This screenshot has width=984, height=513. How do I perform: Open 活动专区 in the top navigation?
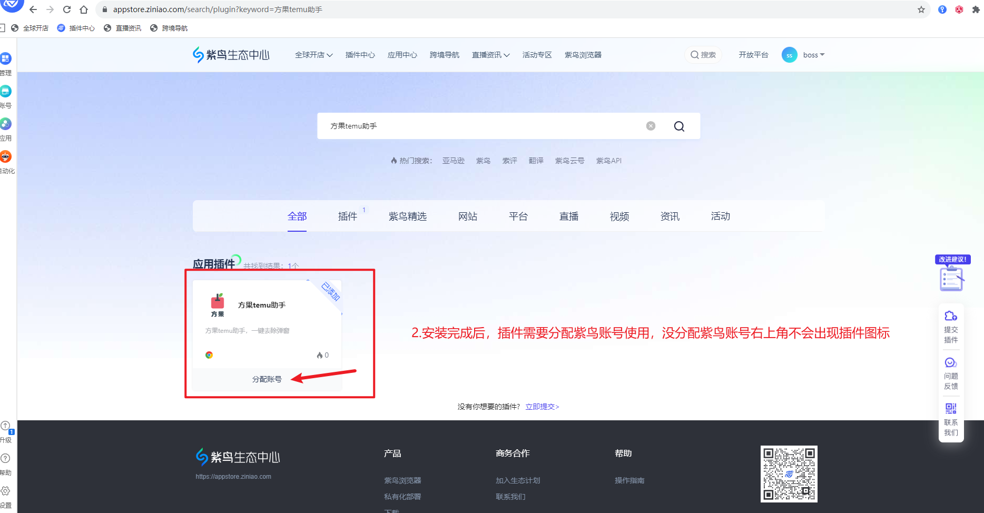point(537,55)
